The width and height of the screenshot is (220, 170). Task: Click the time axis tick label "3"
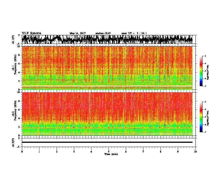(x=74, y=151)
